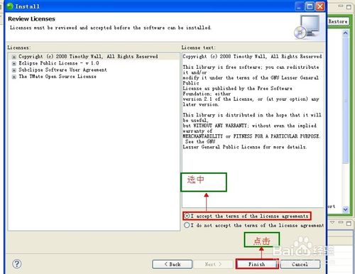This screenshot has width=355, height=274.
Task: Select Subclipse Software User Agreement row
Action: (x=62, y=70)
